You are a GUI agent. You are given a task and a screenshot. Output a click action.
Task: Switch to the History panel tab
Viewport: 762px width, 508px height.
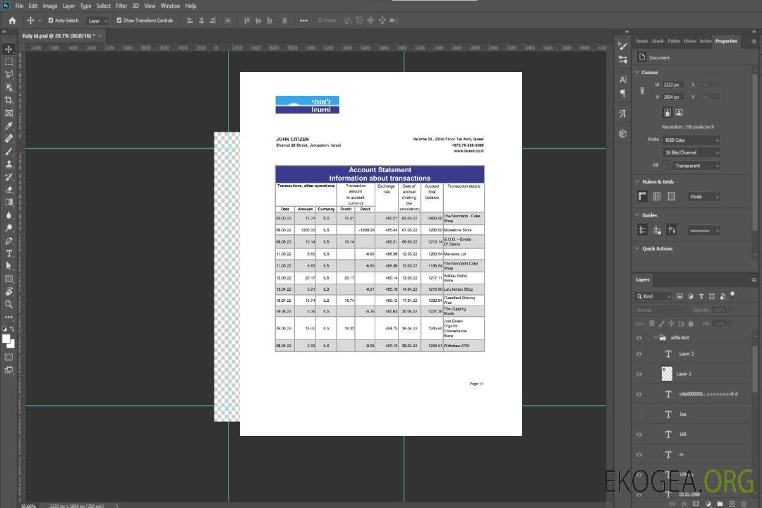(689, 41)
